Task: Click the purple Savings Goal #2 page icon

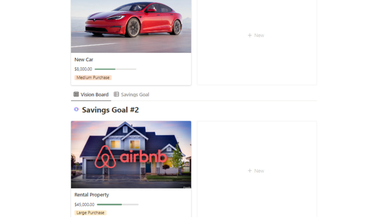Action: 76,109
